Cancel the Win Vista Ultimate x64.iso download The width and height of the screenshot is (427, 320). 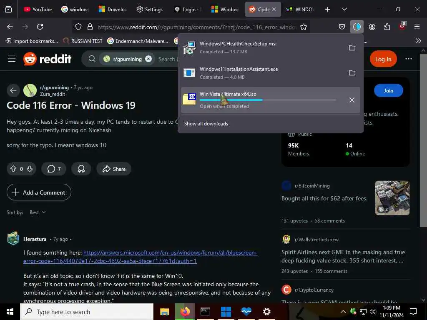352,100
